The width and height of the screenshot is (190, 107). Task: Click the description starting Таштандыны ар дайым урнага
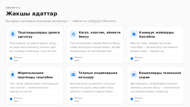pos(34,47)
